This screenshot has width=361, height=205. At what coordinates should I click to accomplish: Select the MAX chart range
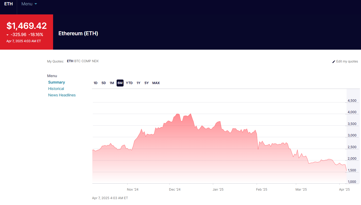coord(156,83)
